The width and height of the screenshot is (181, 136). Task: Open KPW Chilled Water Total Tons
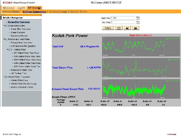(27, 60)
